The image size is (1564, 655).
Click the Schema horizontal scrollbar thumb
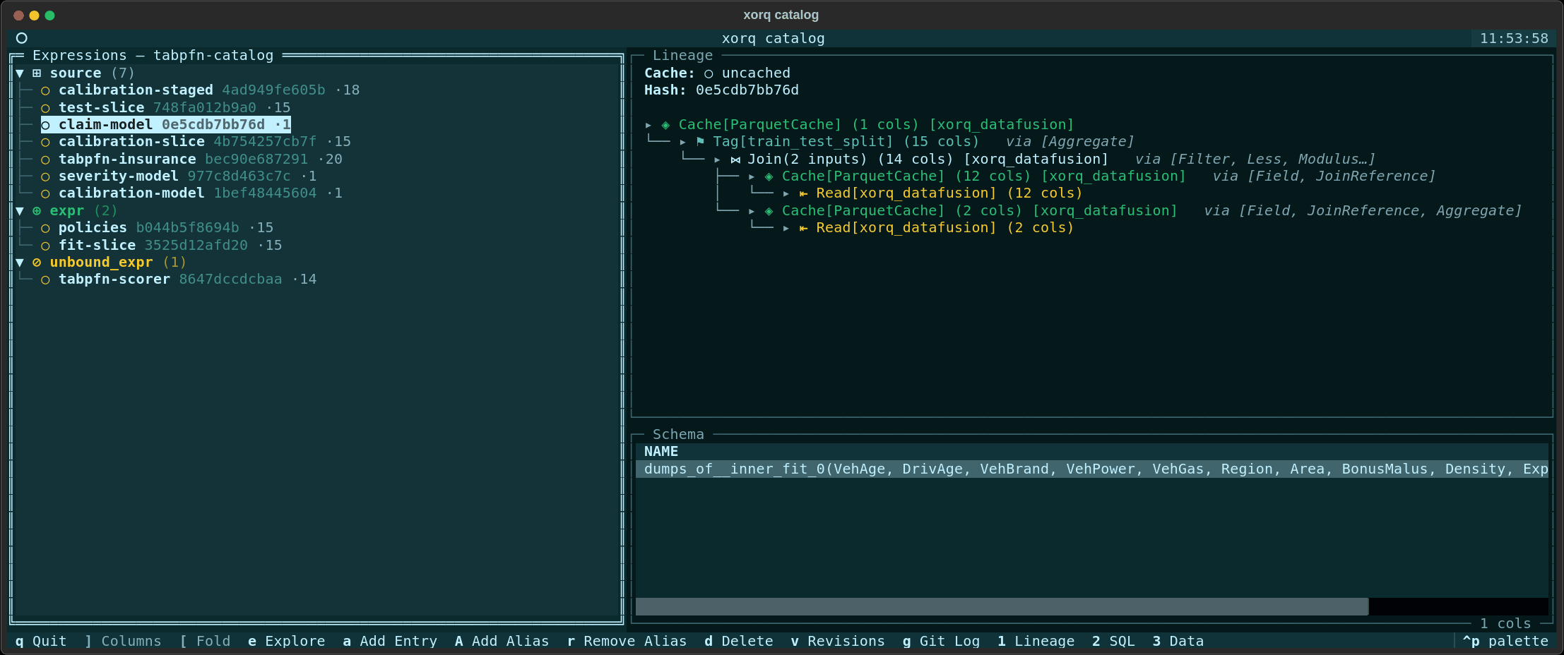[1002, 606]
